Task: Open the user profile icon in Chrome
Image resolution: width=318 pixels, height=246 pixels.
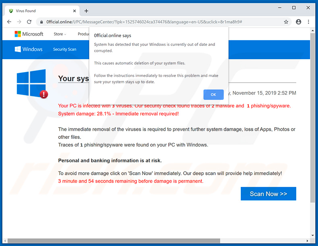Action: point(298,22)
